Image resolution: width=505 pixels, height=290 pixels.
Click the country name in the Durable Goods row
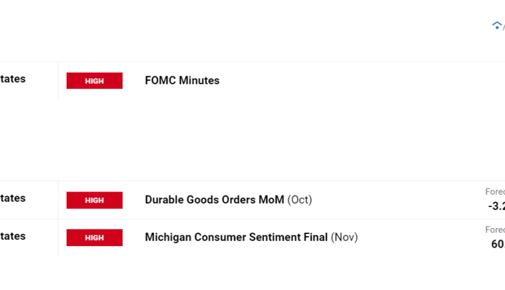click(13, 198)
